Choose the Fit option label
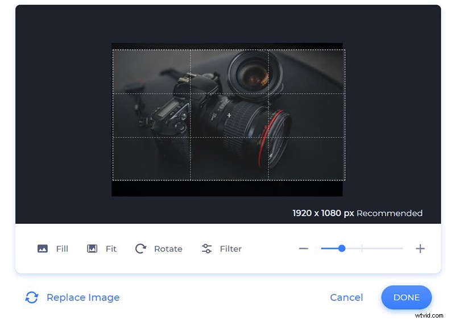 pos(111,249)
